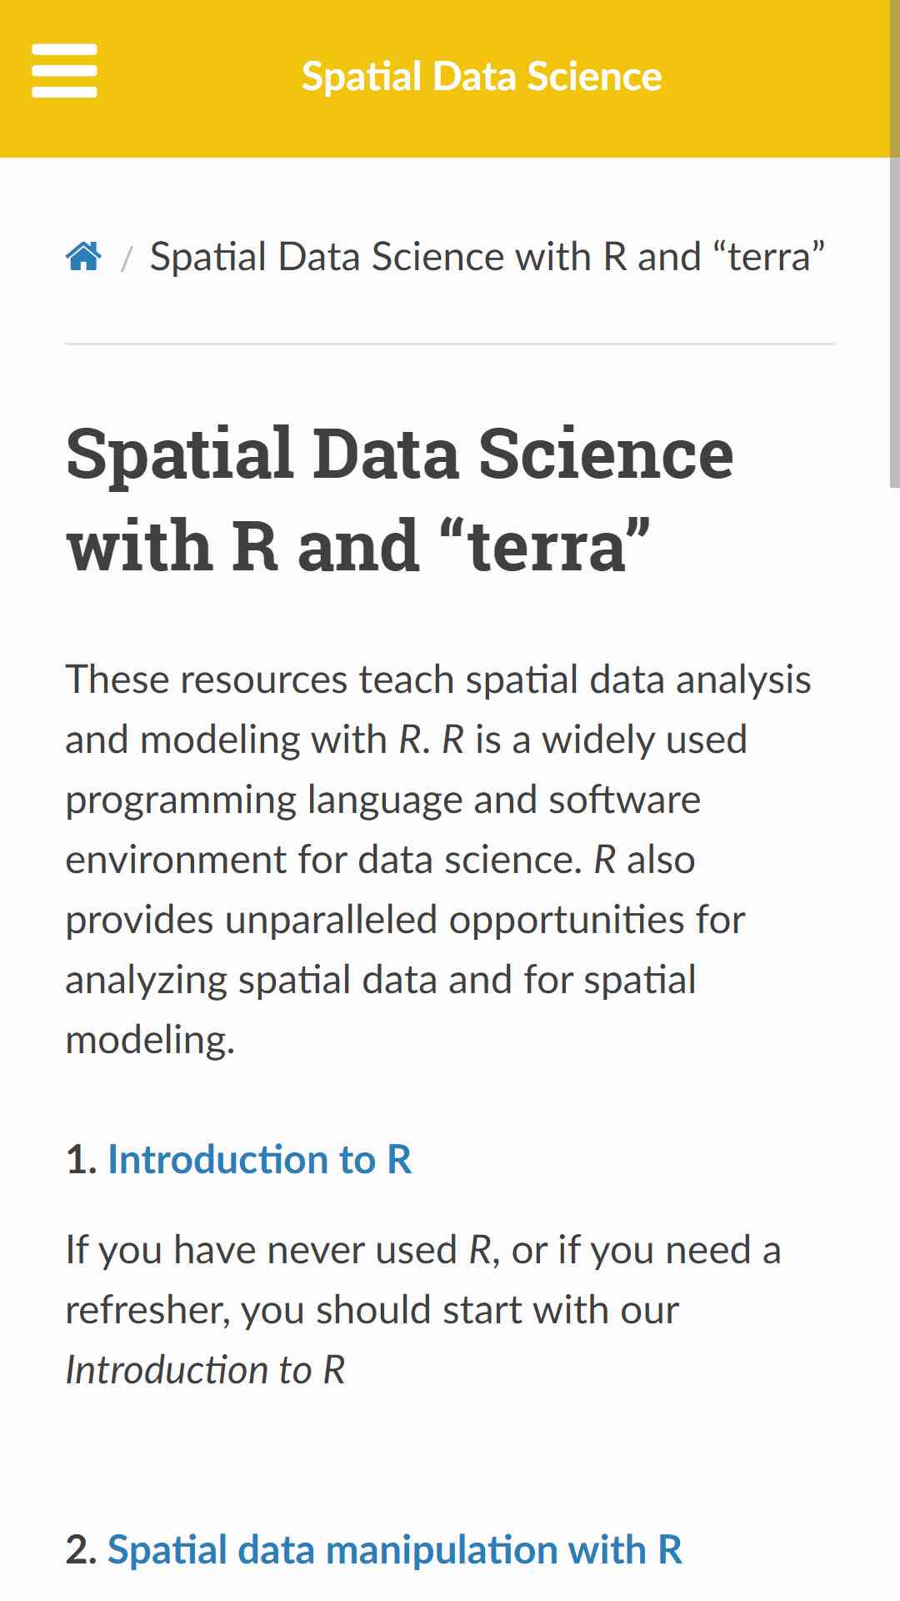Screen dimensions: 900x1601
Task: Click the italic "Introduction to R" text
Action: (206, 1370)
